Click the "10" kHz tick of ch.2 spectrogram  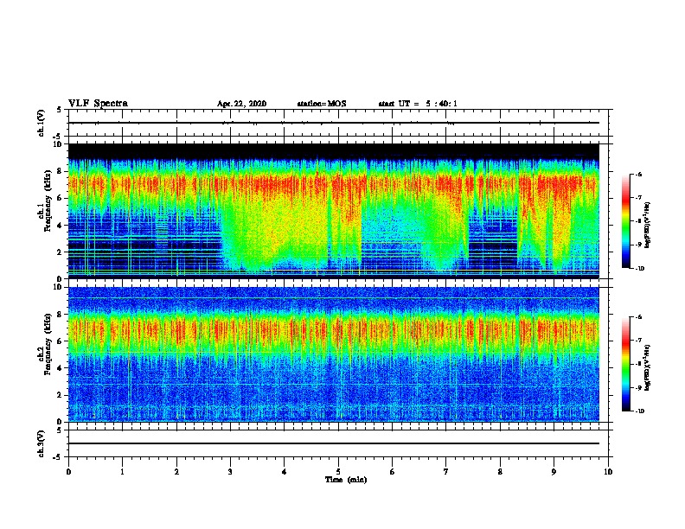(x=57, y=287)
